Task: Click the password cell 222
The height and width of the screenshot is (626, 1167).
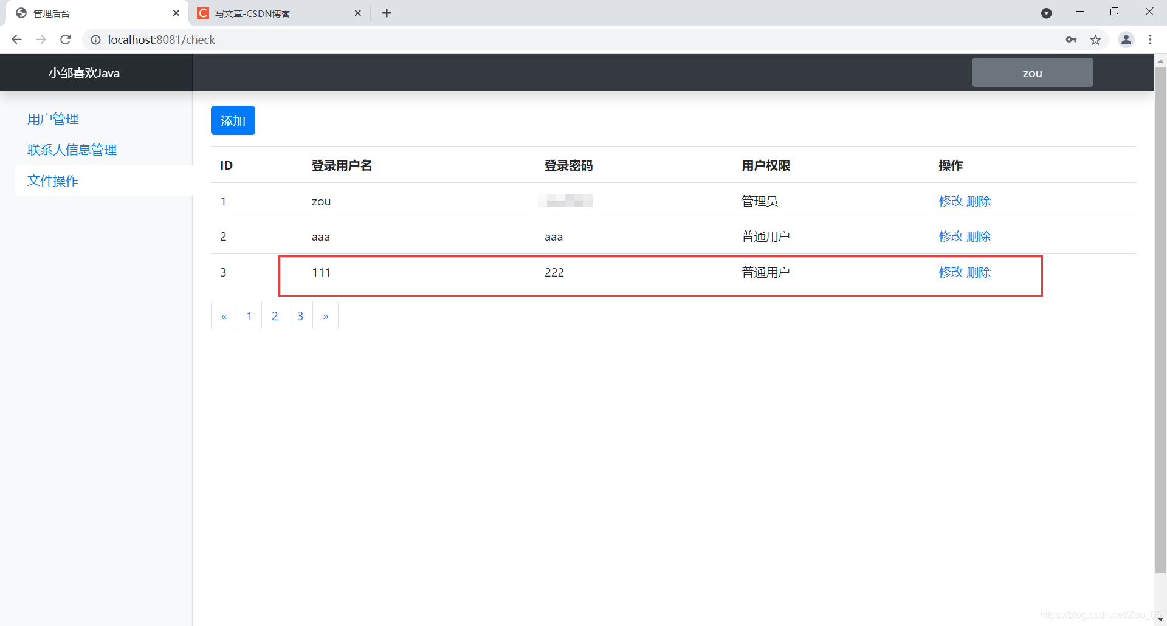Action: [x=554, y=272]
